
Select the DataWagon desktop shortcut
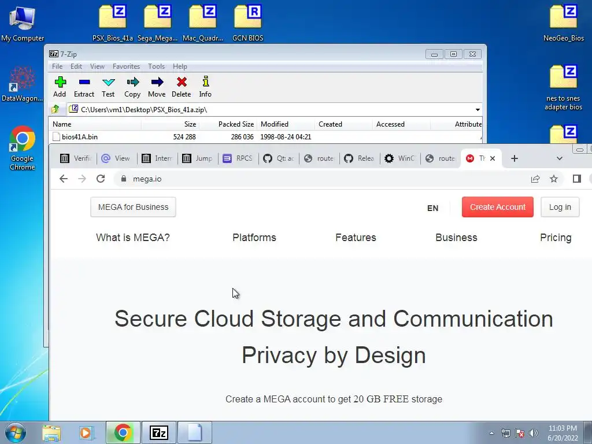point(23,84)
